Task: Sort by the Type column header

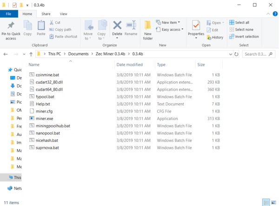Action: pyautogui.click(x=161, y=65)
